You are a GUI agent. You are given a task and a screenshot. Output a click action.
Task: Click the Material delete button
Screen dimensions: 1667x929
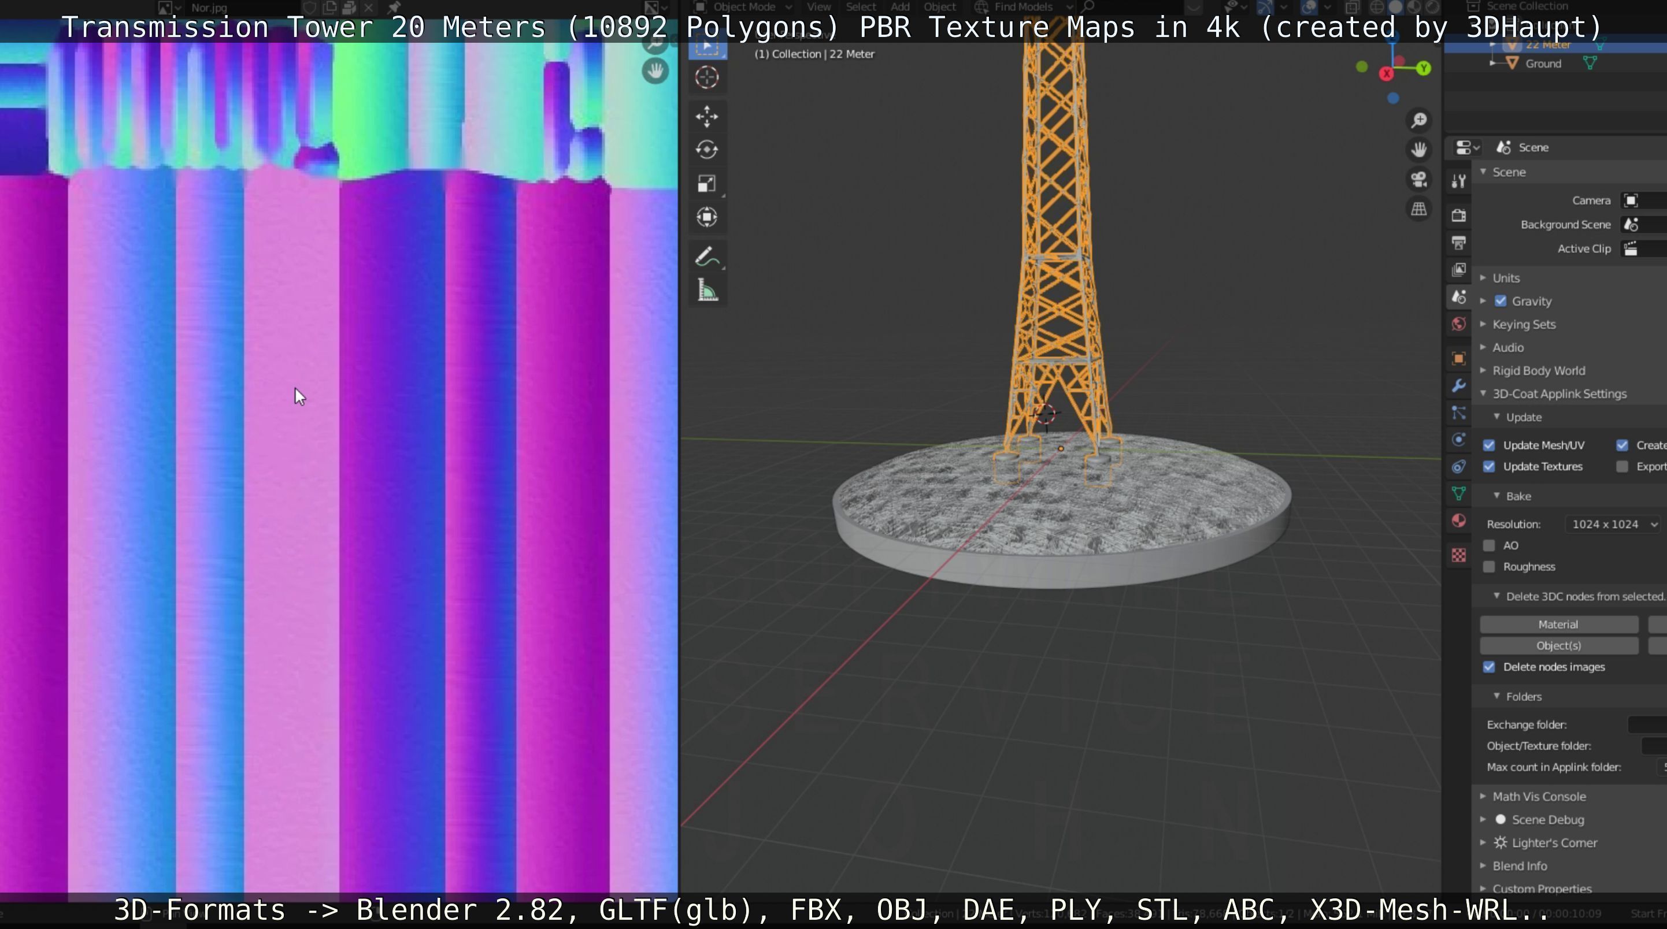[1558, 625]
